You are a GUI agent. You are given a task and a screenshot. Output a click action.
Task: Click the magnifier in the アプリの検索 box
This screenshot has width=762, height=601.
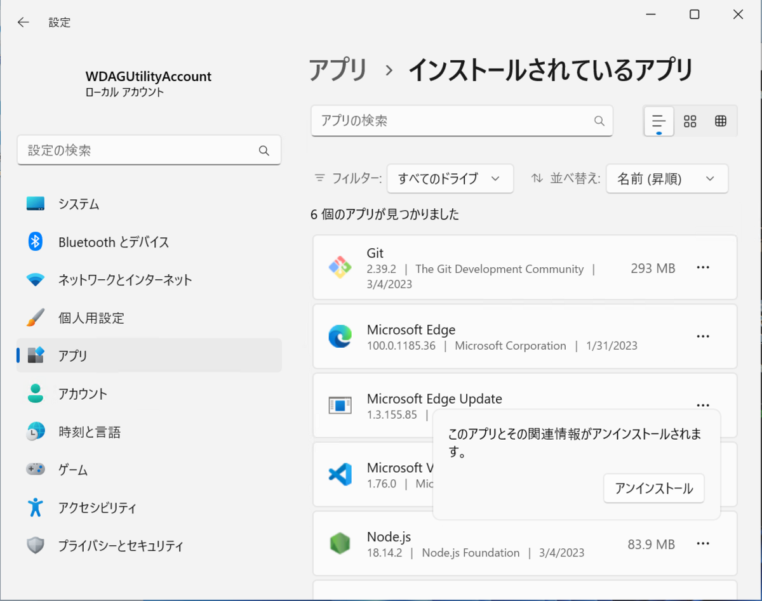[x=599, y=121]
